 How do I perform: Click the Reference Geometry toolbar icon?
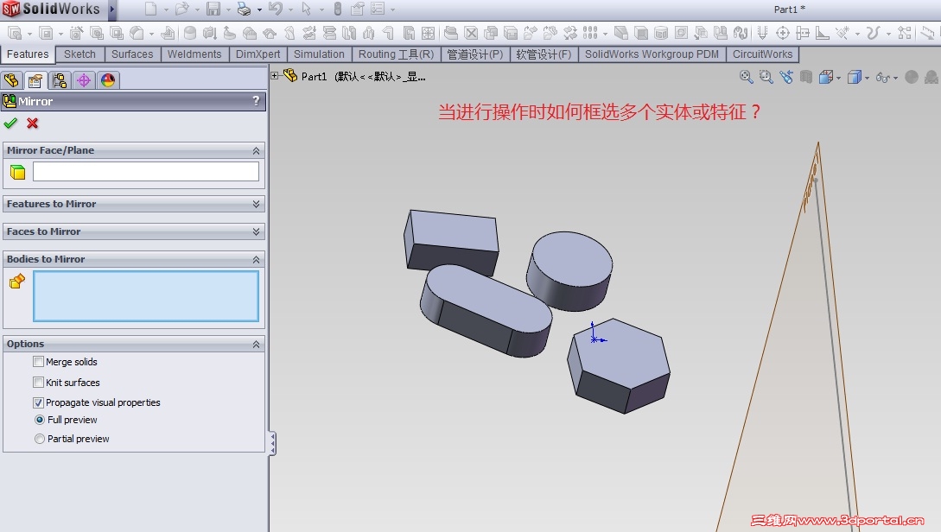tap(842, 33)
